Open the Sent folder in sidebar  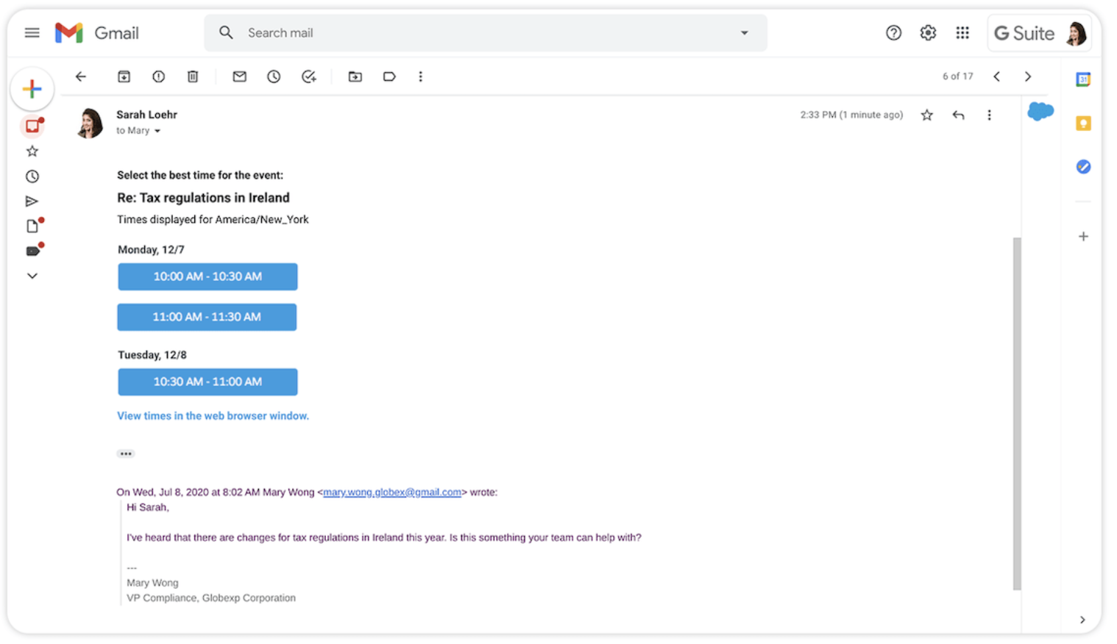pos(32,201)
